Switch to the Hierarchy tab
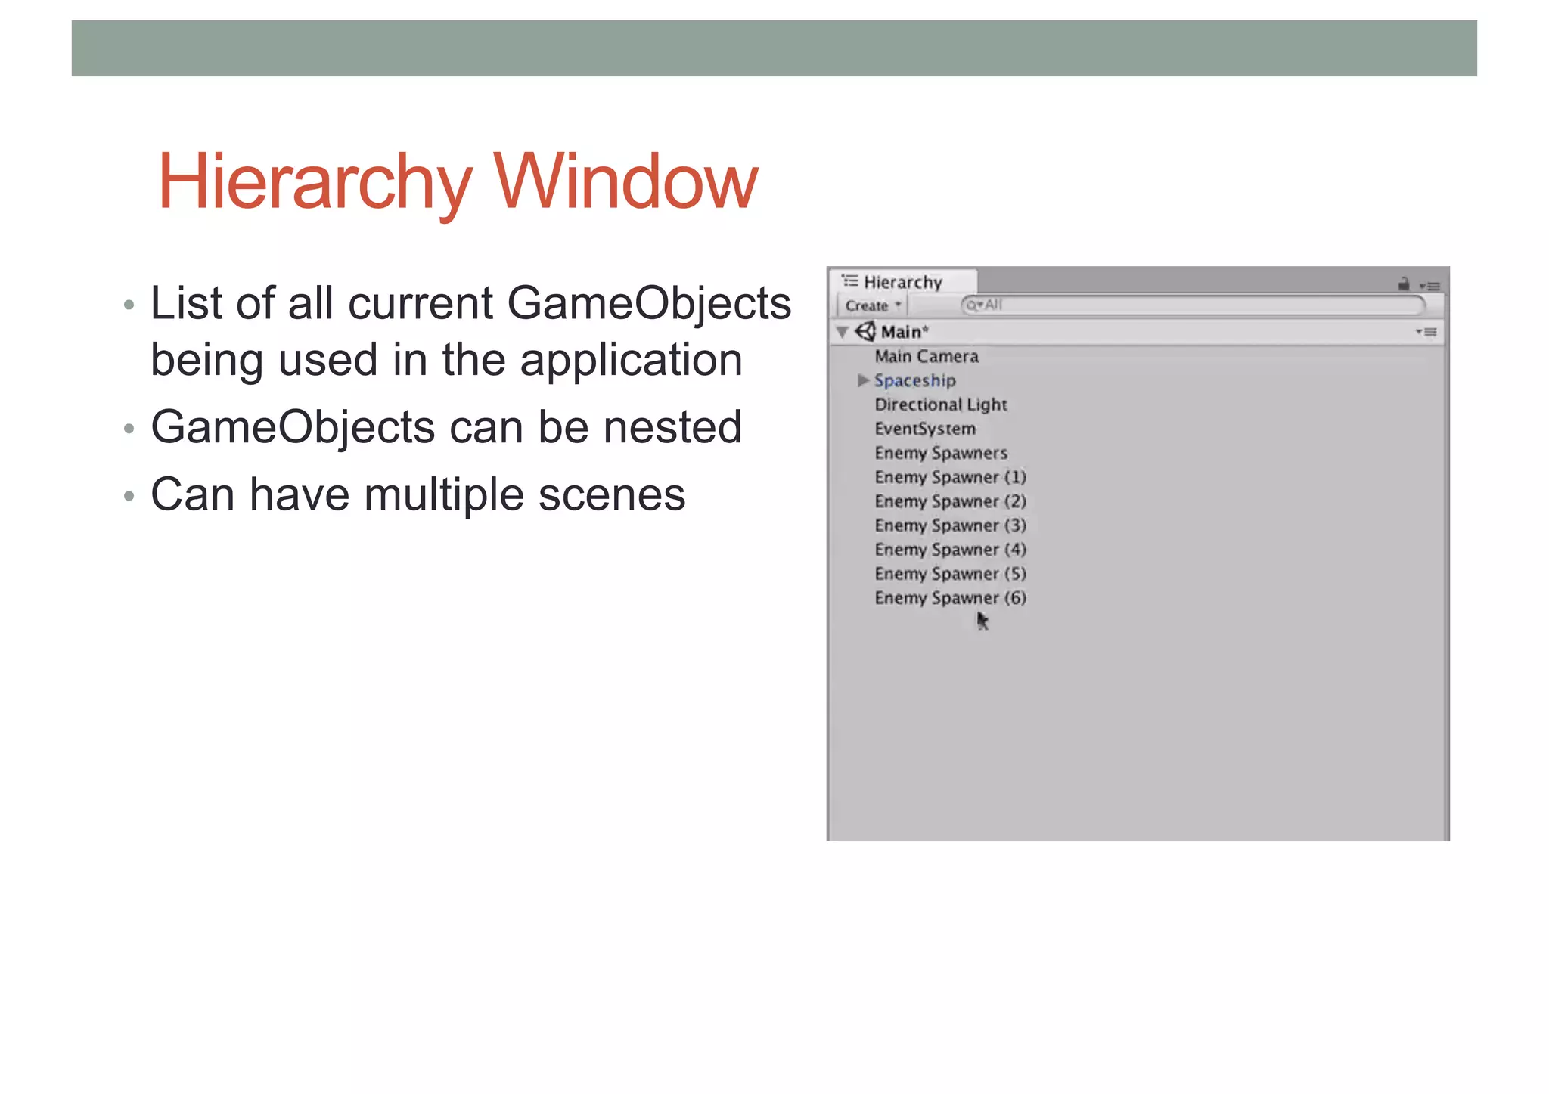1549x1094 pixels. coord(903,282)
